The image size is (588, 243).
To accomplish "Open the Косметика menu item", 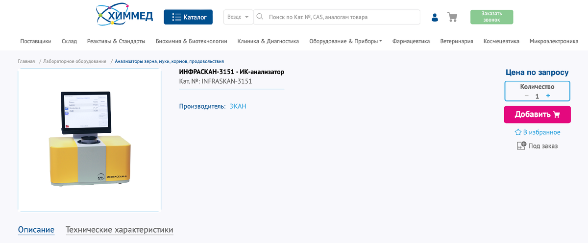I will 501,41.
